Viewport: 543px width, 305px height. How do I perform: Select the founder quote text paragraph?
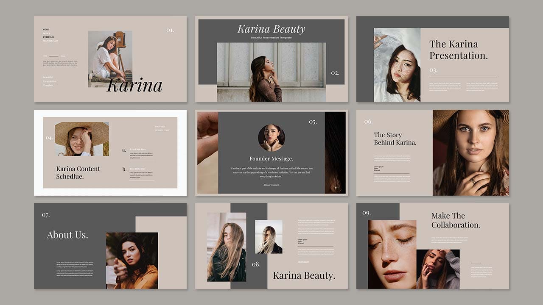point(271,173)
